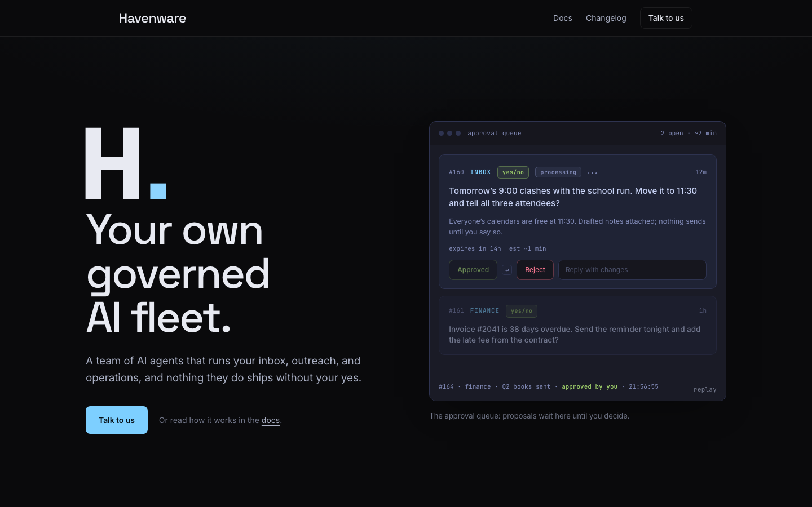Click the blue square beside the H mark
Image resolution: width=812 pixels, height=507 pixels.
(158, 191)
